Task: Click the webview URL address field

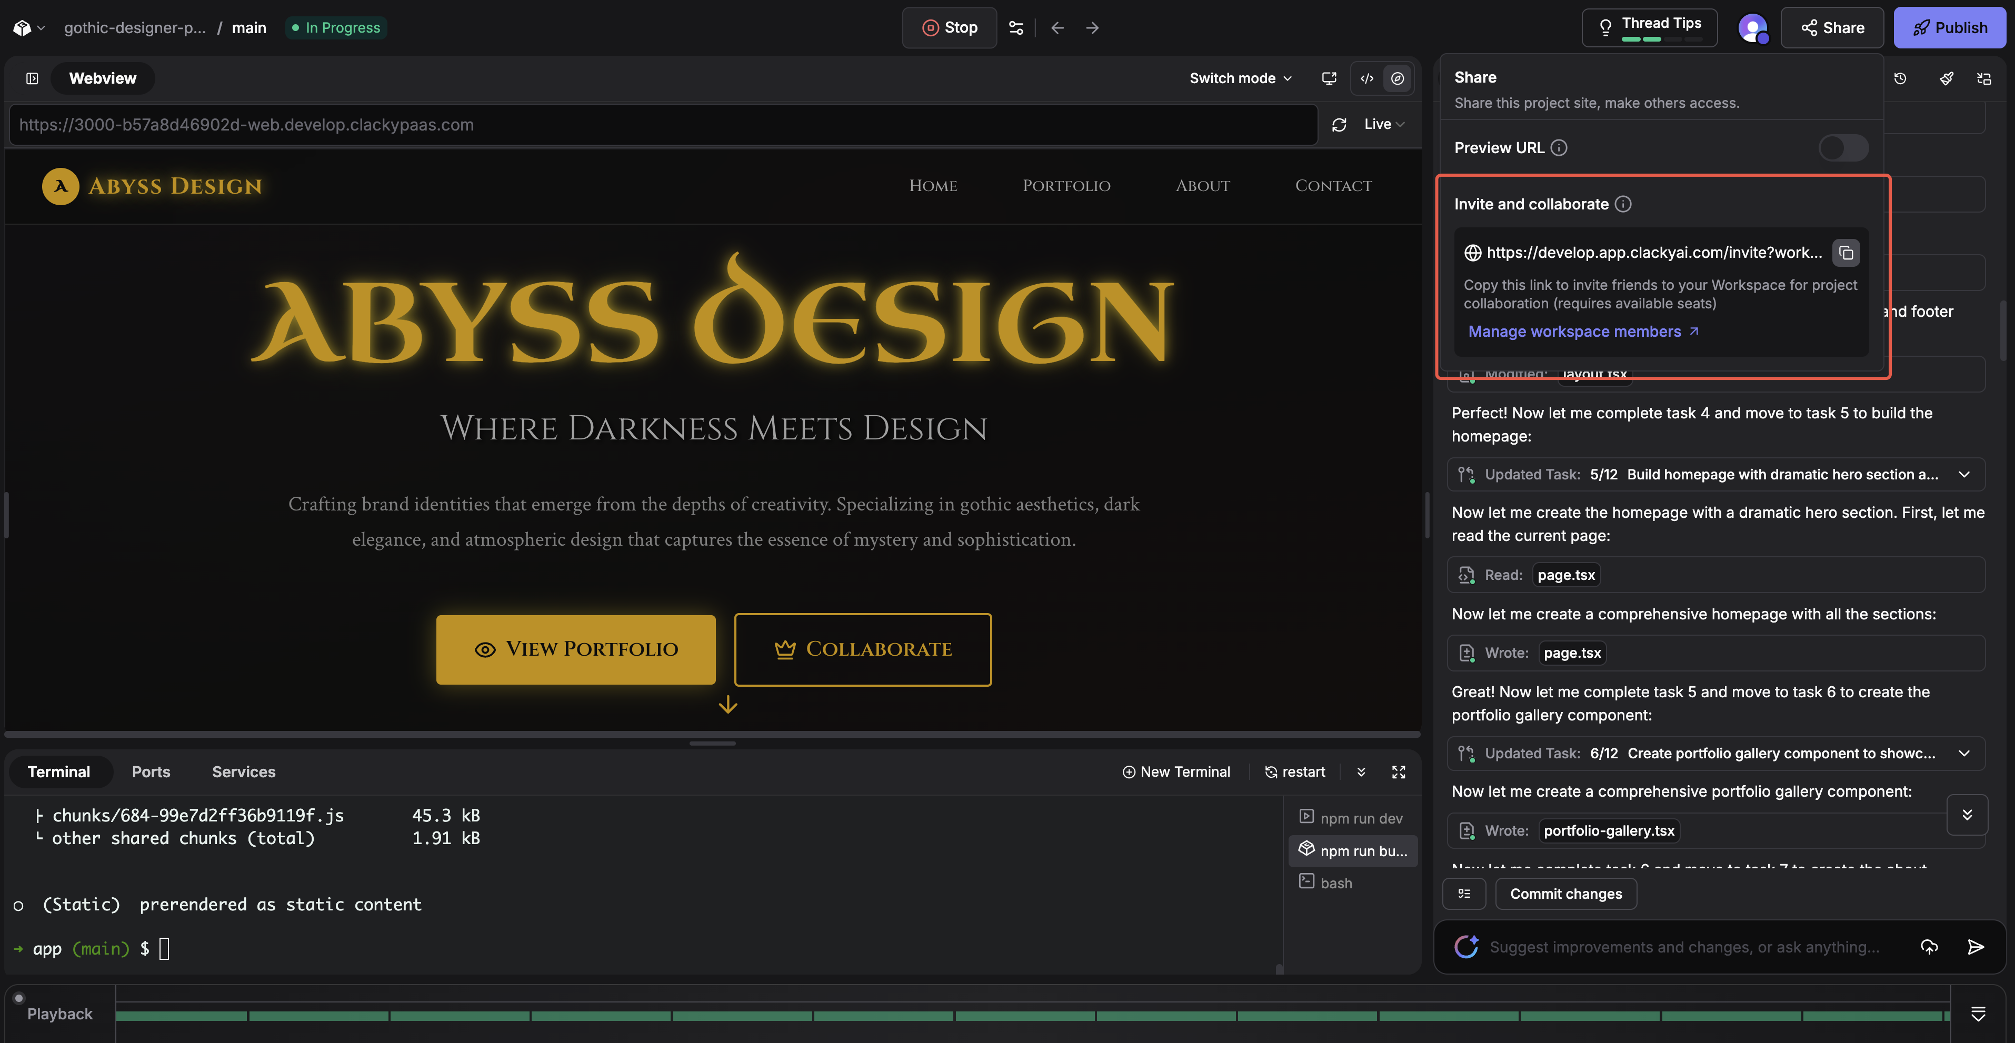Action: [x=663, y=125]
